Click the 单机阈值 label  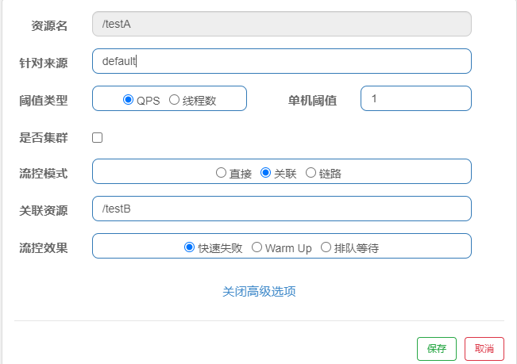[312, 101]
